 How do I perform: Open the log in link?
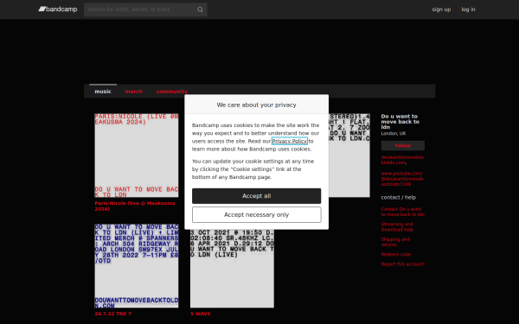point(468,10)
